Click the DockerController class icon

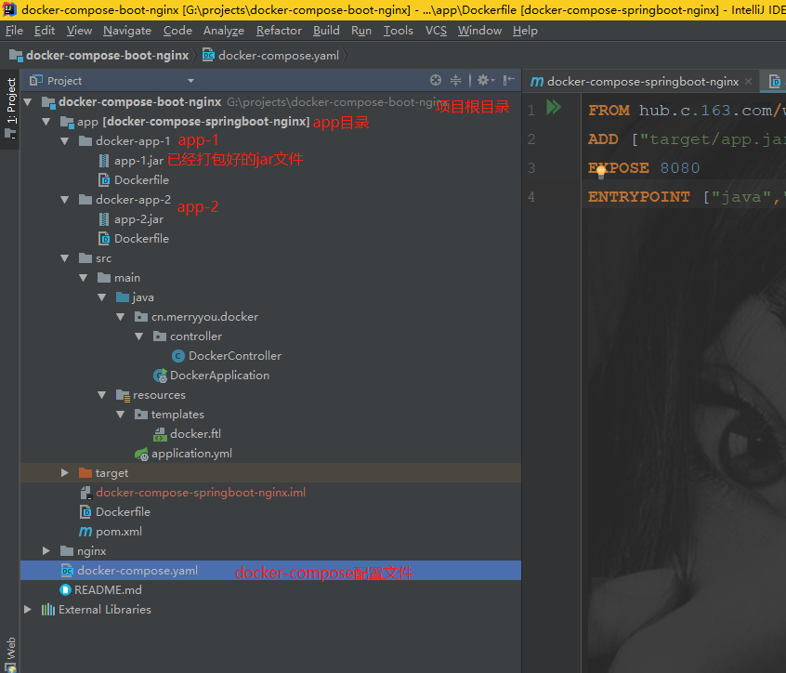(178, 356)
